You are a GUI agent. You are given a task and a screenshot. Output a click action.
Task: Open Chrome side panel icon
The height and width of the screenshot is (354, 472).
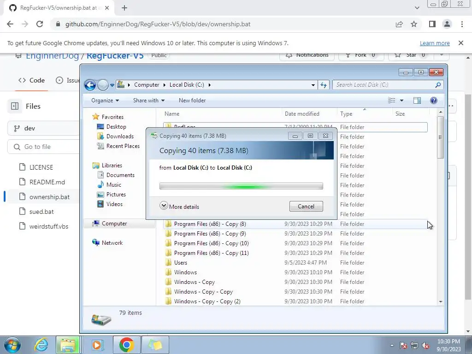pos(432,24)
